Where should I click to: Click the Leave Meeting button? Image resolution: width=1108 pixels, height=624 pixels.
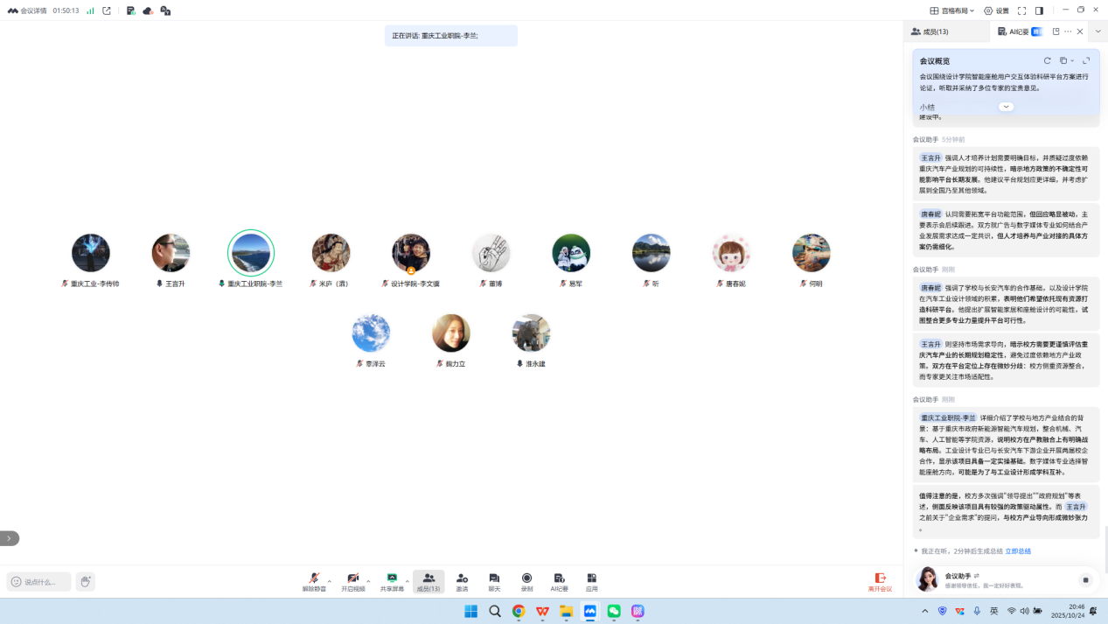(x=880, y=582)
